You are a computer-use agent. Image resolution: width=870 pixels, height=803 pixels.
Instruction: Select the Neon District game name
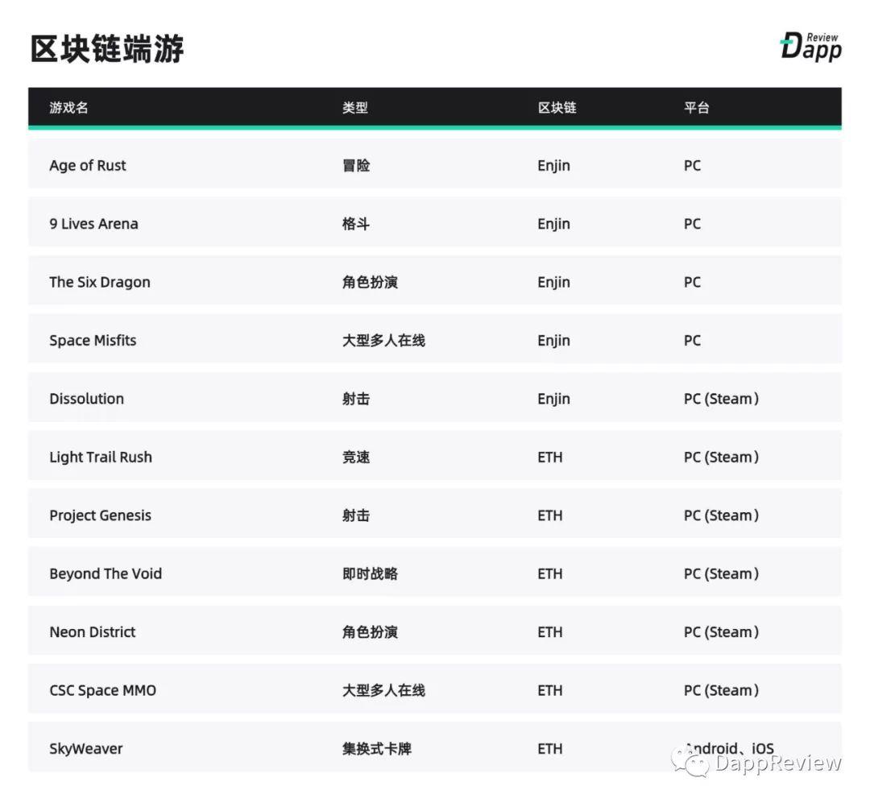click(92, 632)
